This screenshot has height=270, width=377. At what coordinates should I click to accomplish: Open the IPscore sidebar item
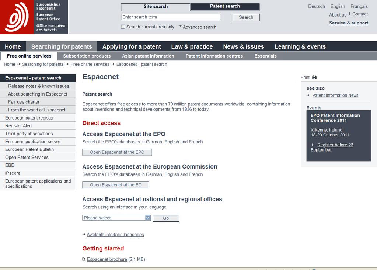pos(38,173)
